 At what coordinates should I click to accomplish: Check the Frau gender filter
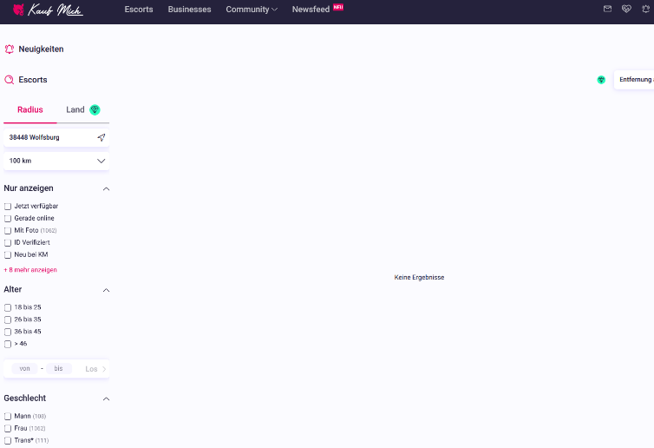pyautogui.click(x=8, y=428)
